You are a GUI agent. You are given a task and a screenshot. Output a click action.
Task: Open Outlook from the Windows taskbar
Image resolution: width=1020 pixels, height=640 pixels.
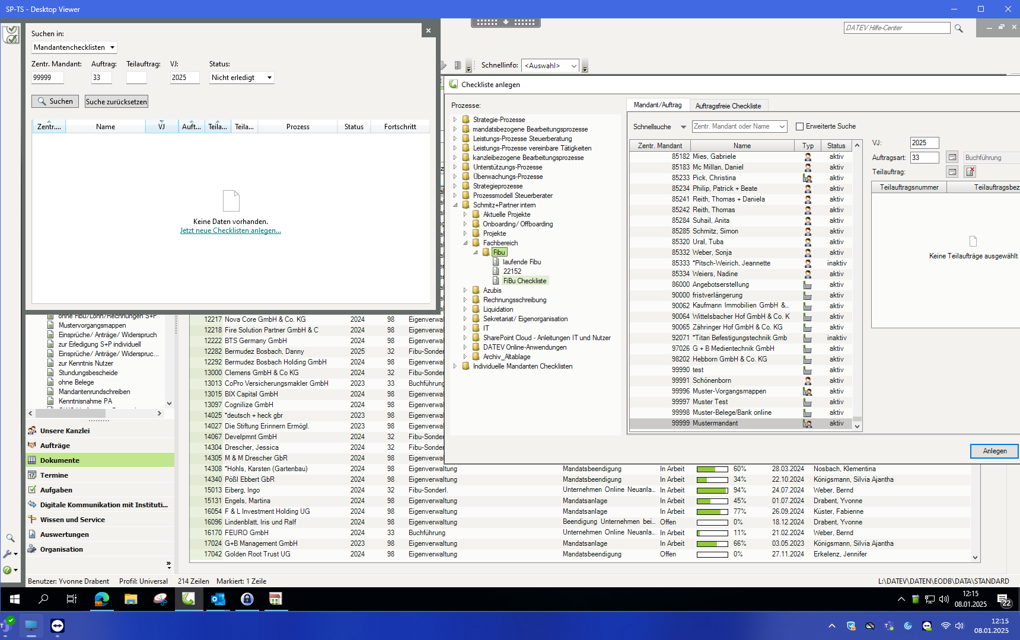click(x=218, y=599)
